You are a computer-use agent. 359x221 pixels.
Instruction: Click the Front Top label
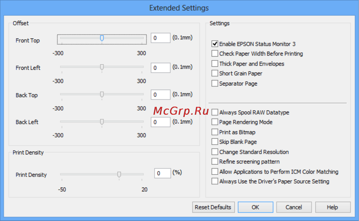pyautogui.click(x=28, y=40)
